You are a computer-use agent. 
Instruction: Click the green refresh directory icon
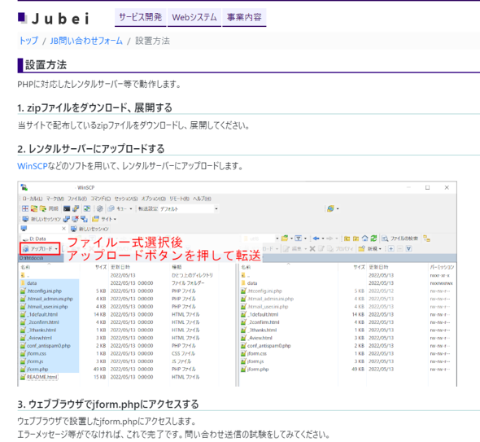[373, 239]
